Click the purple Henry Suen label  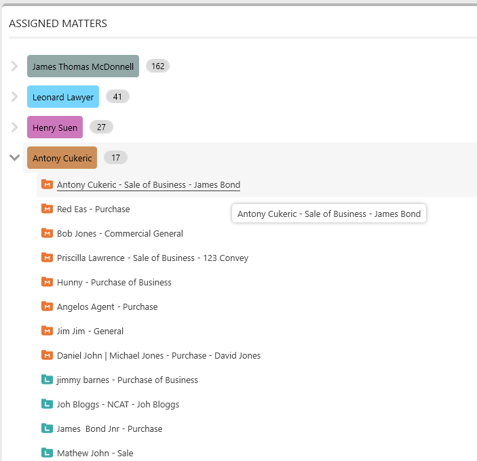(x=55, y=127)
